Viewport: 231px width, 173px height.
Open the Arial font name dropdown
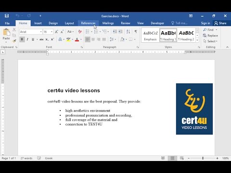41,32
